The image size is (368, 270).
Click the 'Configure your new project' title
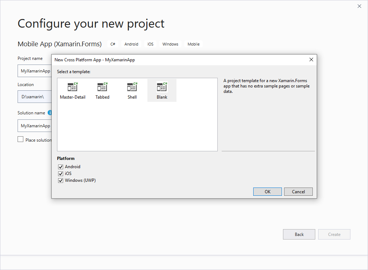[x=91, y=24]
